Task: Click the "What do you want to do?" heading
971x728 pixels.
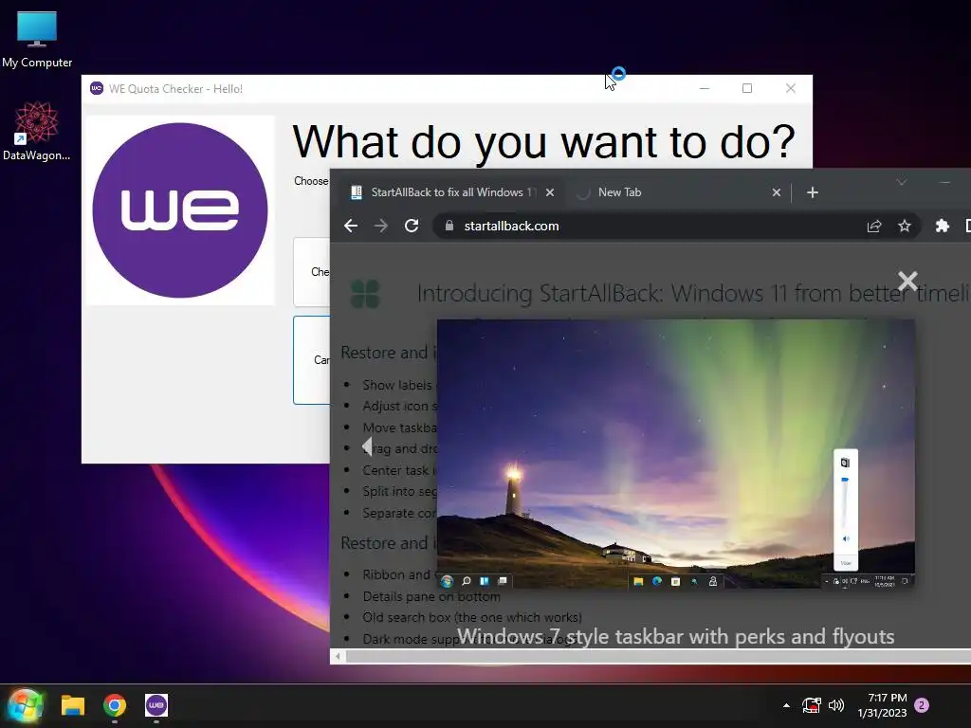Action: [x=543, y=142]
